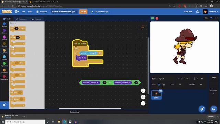Open the Backpack panel

(x=74, y=112)
